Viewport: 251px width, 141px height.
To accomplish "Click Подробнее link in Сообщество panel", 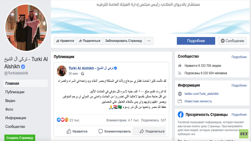I will pos(239,57).
